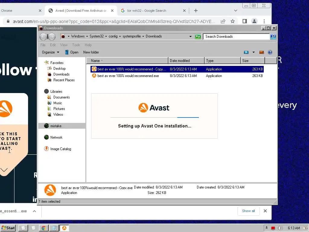Image resolution: width=309 pixels, height=232 pixels.
Task: Click Chrome icon in the taskbar
Action: (43, 228)
